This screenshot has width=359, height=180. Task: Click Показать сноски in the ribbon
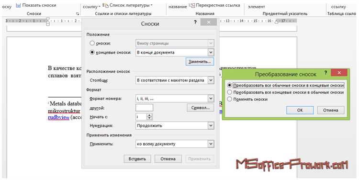pyautogui.click(x=36, y=5)
